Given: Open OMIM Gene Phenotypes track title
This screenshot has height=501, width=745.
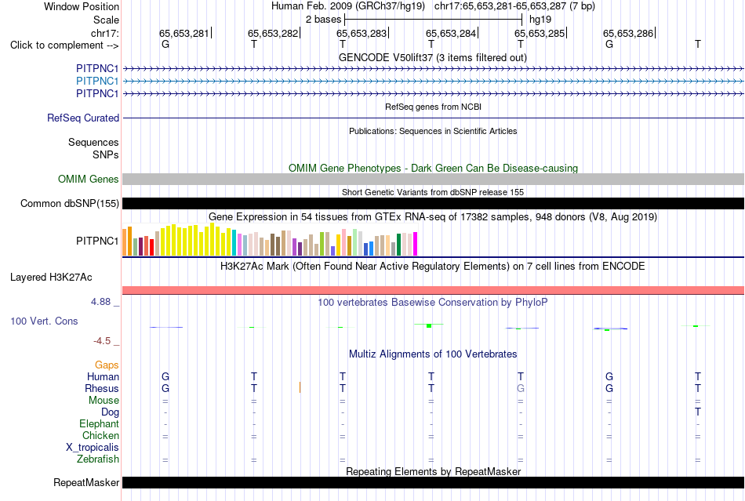Looking at the screenshot, I should point(433,168).
